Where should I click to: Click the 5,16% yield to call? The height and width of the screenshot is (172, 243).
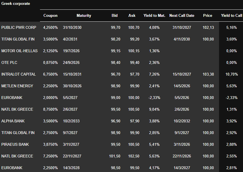click(x=232, y=27)
